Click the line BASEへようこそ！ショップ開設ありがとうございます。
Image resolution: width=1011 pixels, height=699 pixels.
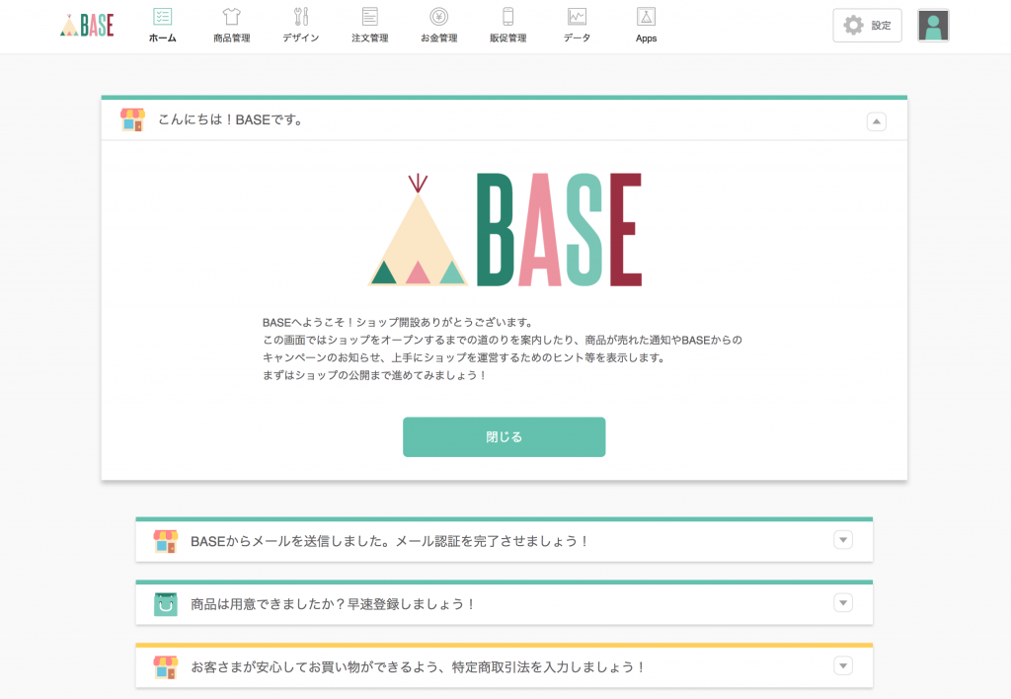click(x=398, y=323)
